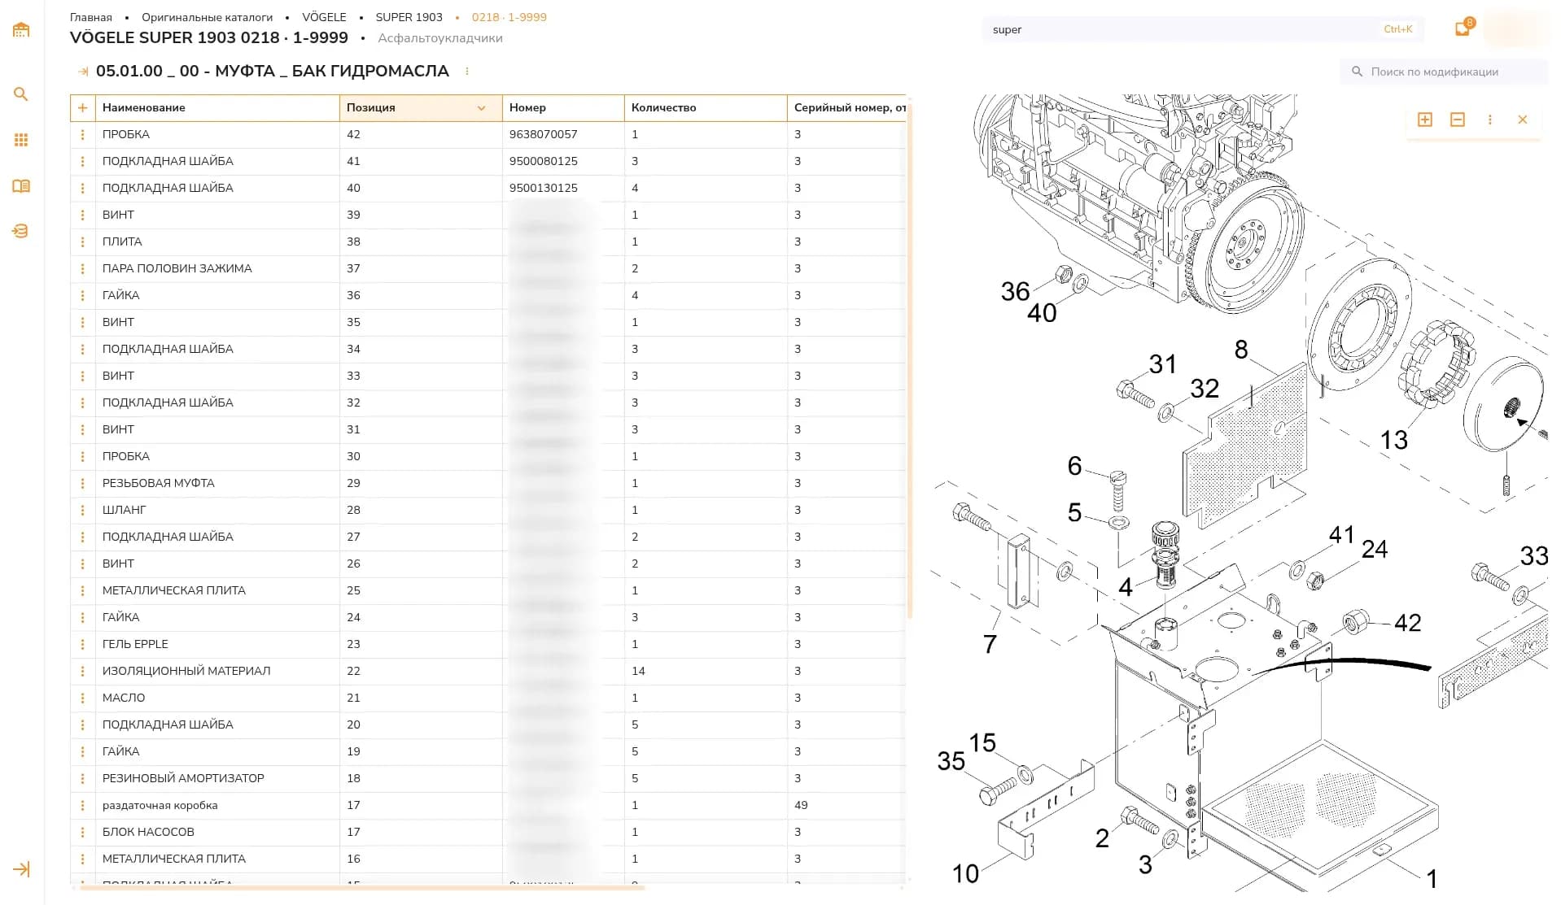Click the table's horizontal scrollbar
The image size is (1561, 905).
tap(362, 888)
